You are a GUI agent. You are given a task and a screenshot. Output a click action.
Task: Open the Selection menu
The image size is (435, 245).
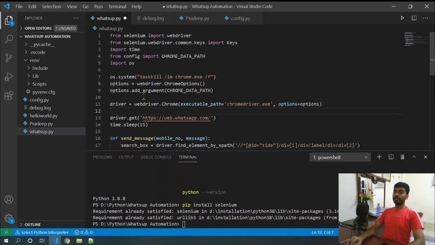52,6
